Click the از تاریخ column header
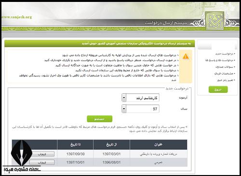 pos(111,145)
